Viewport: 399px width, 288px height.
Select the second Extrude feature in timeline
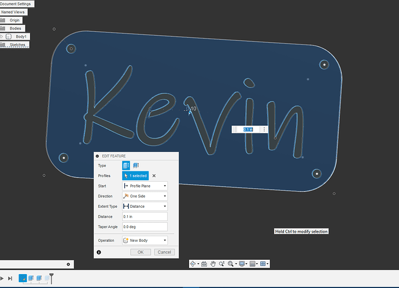click(x=39, y=278)
